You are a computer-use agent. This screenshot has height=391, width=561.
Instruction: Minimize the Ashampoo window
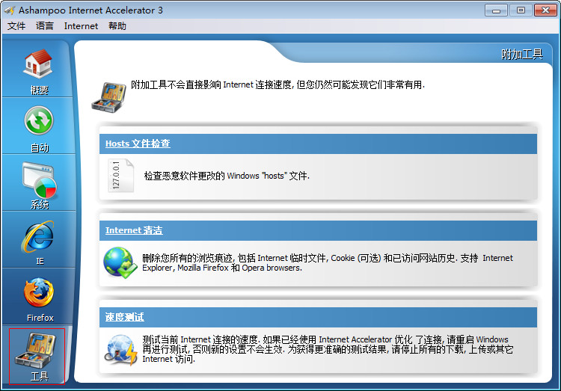pyautogui.click(x=496, y=10)
